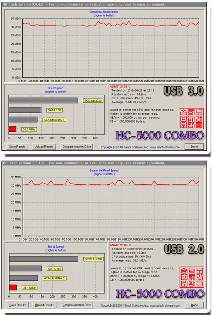Open Compare Another Drive in USB 3.0 window
This screenshot has width=212, height=315.
tap(76, 147)
